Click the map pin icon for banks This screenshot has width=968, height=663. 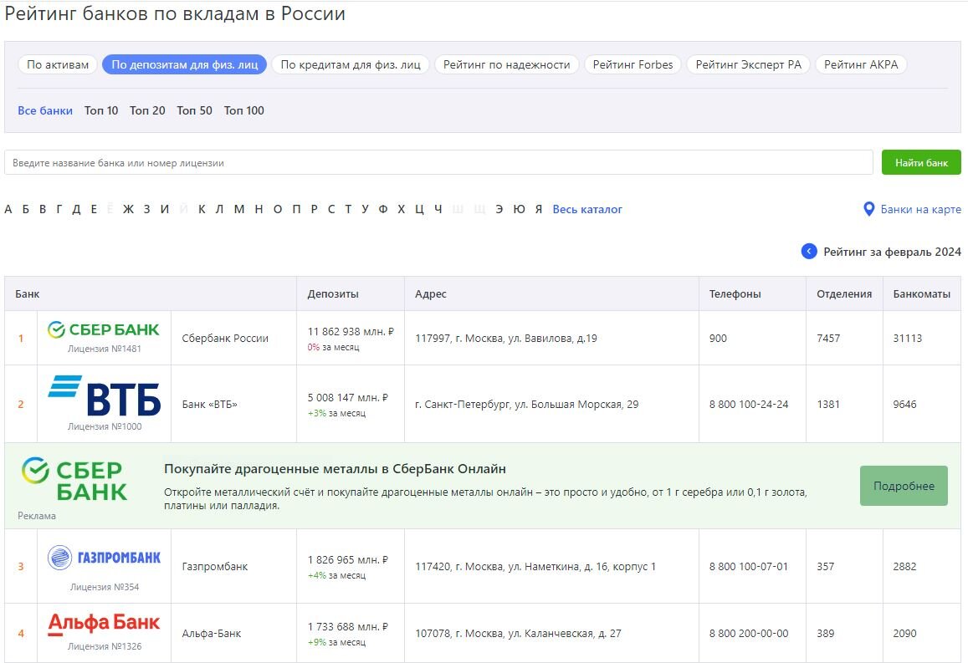click(868, 209)
